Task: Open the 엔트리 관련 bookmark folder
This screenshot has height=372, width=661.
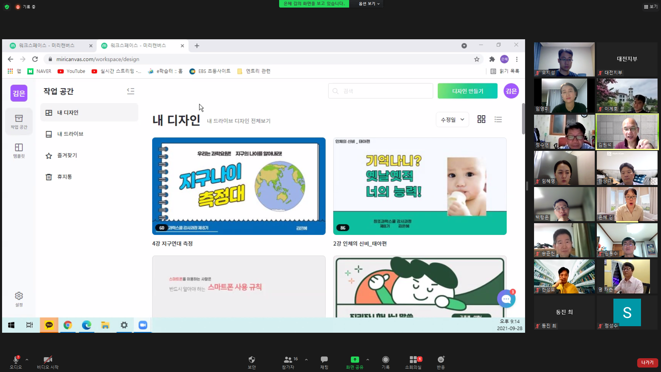Action: click(254, 71)
